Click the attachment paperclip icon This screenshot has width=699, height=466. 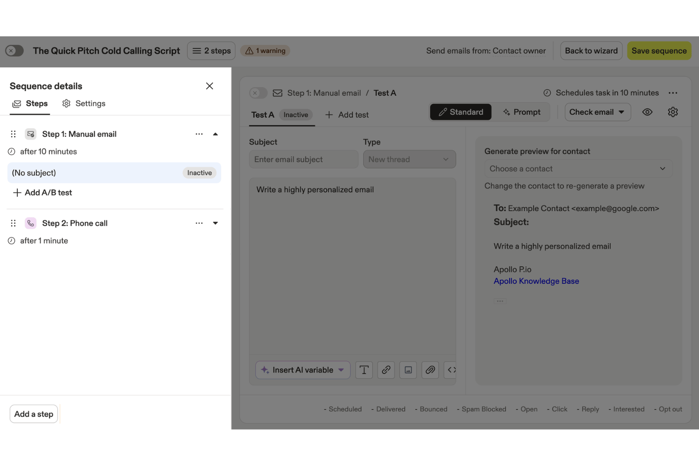tap(430, 370)
